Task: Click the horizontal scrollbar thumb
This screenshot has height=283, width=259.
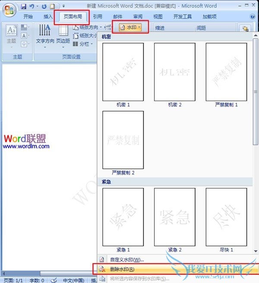Action: coord(68,273)
